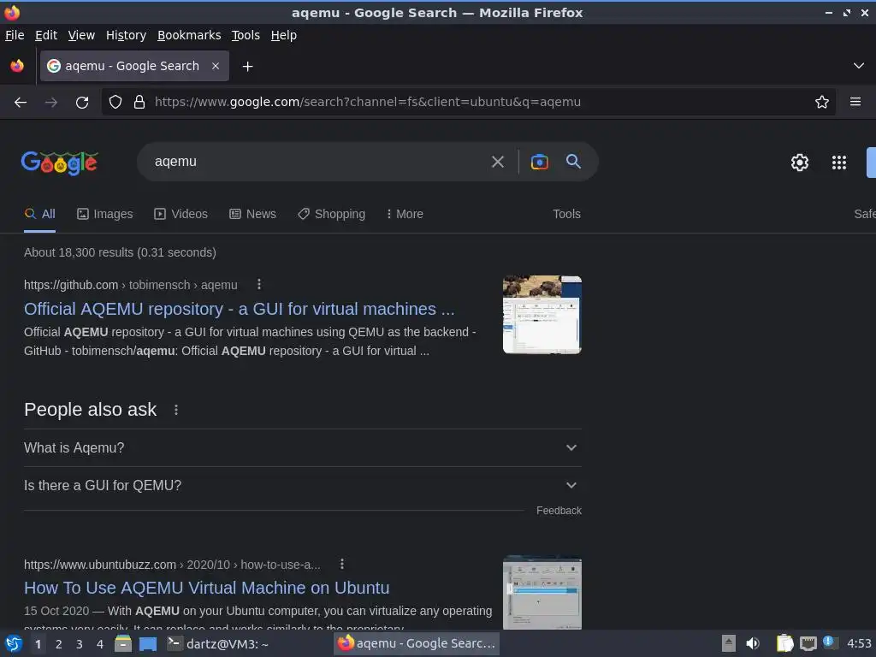Select the All results tab
This screenshot has height=657, width=876.
(x=39, y=214)
